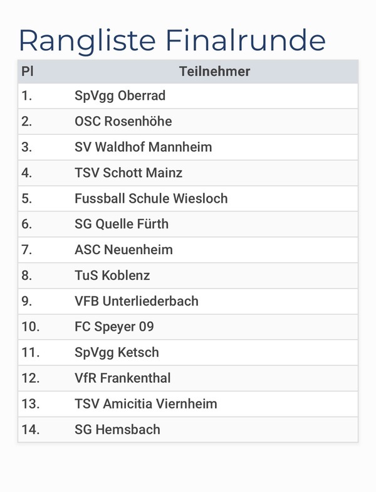376x492 pixels.
Task: Click on SV Waldhof Mannheim
Action: tap(143, 147)
